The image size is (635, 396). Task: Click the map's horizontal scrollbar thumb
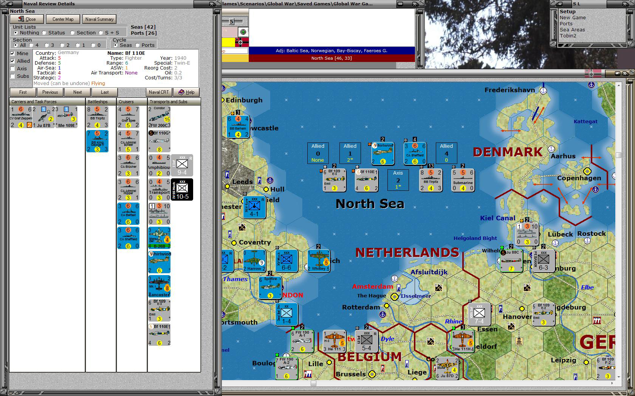pos(313,383)
